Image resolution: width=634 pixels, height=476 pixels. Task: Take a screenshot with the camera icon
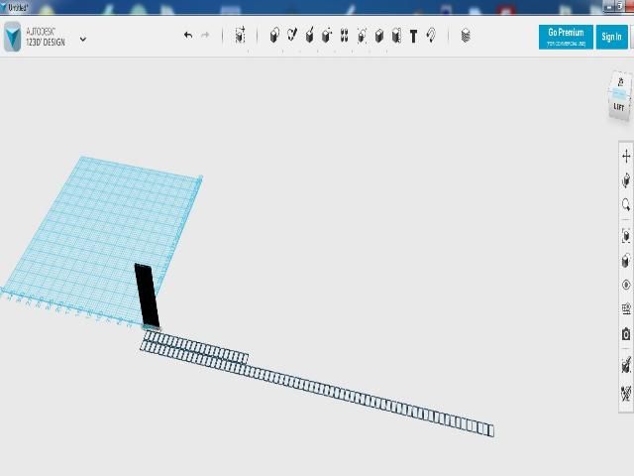pyautogui.click(x=626, y=335)
